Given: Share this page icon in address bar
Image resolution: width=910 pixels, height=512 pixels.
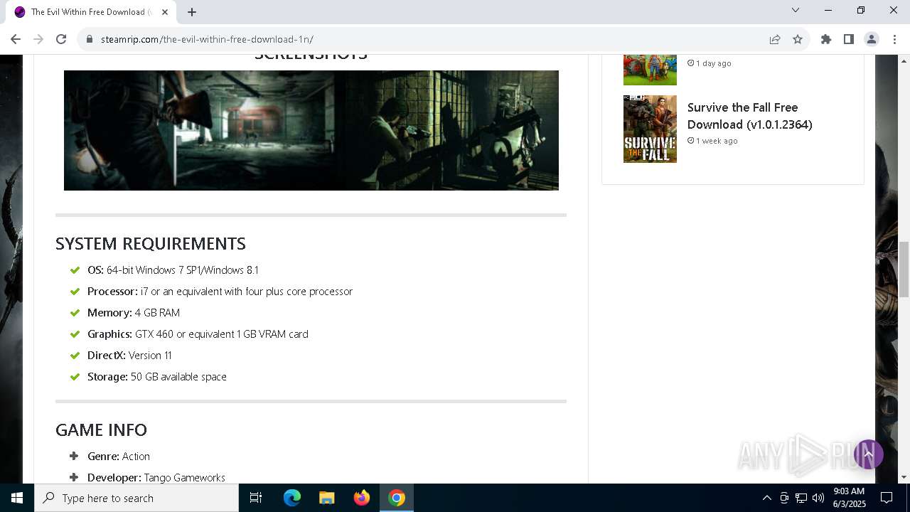Looking at the screenshot, I should [x=775, y=39].
